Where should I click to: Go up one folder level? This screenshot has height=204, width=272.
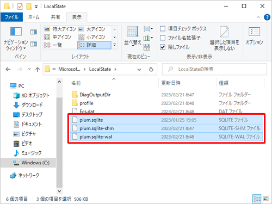[38, 69]
